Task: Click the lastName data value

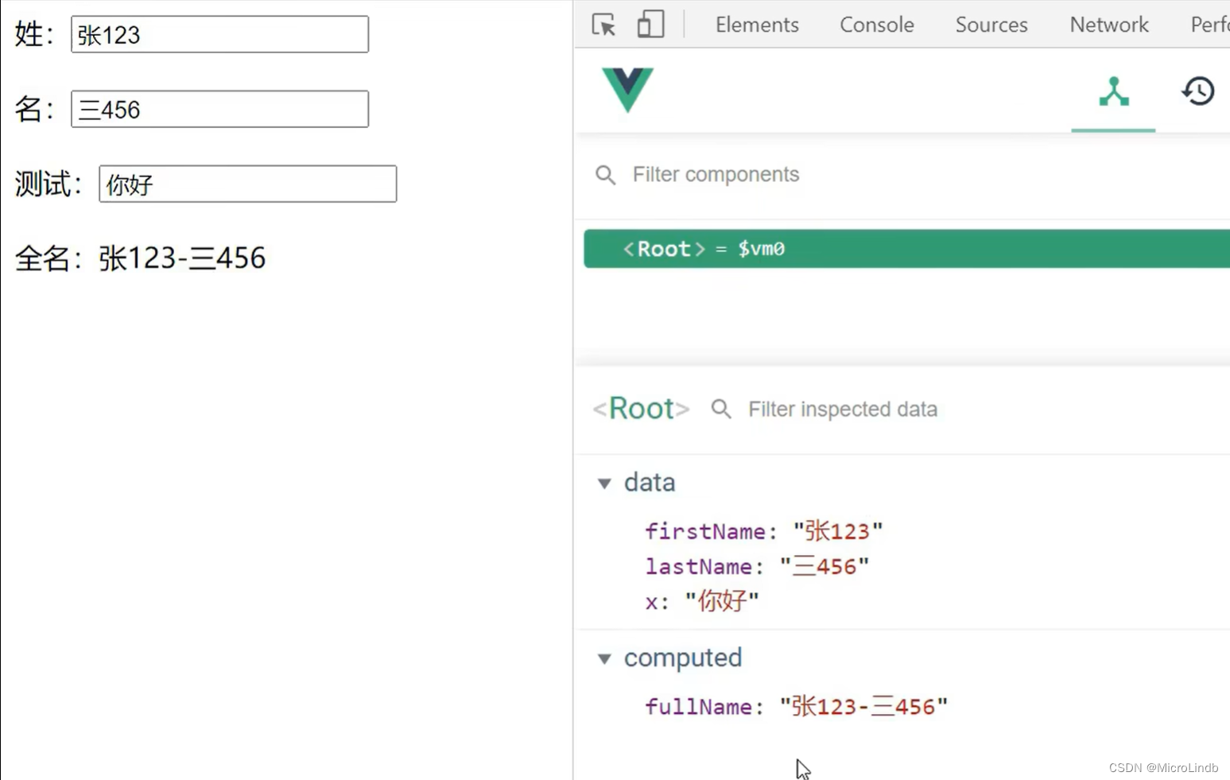Action: point(825,566)
